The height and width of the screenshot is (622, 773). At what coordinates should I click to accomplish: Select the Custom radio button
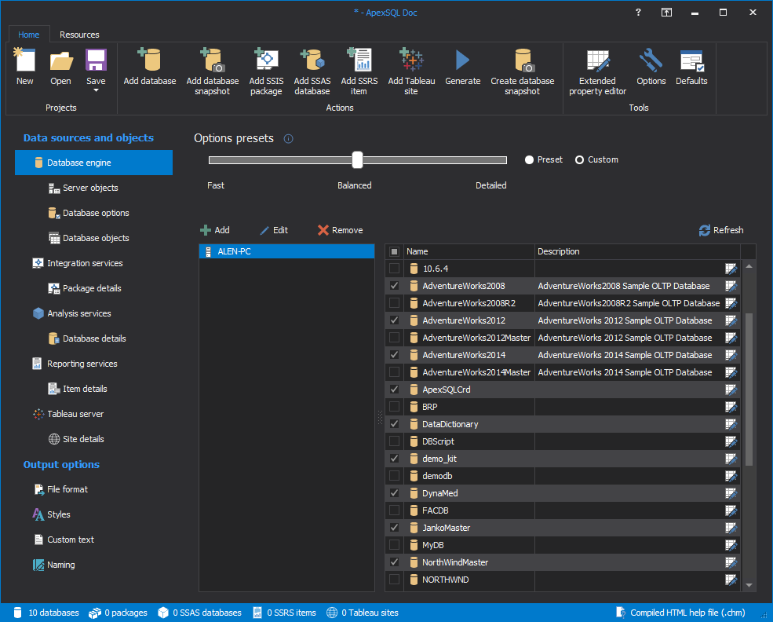pos(580,159)
